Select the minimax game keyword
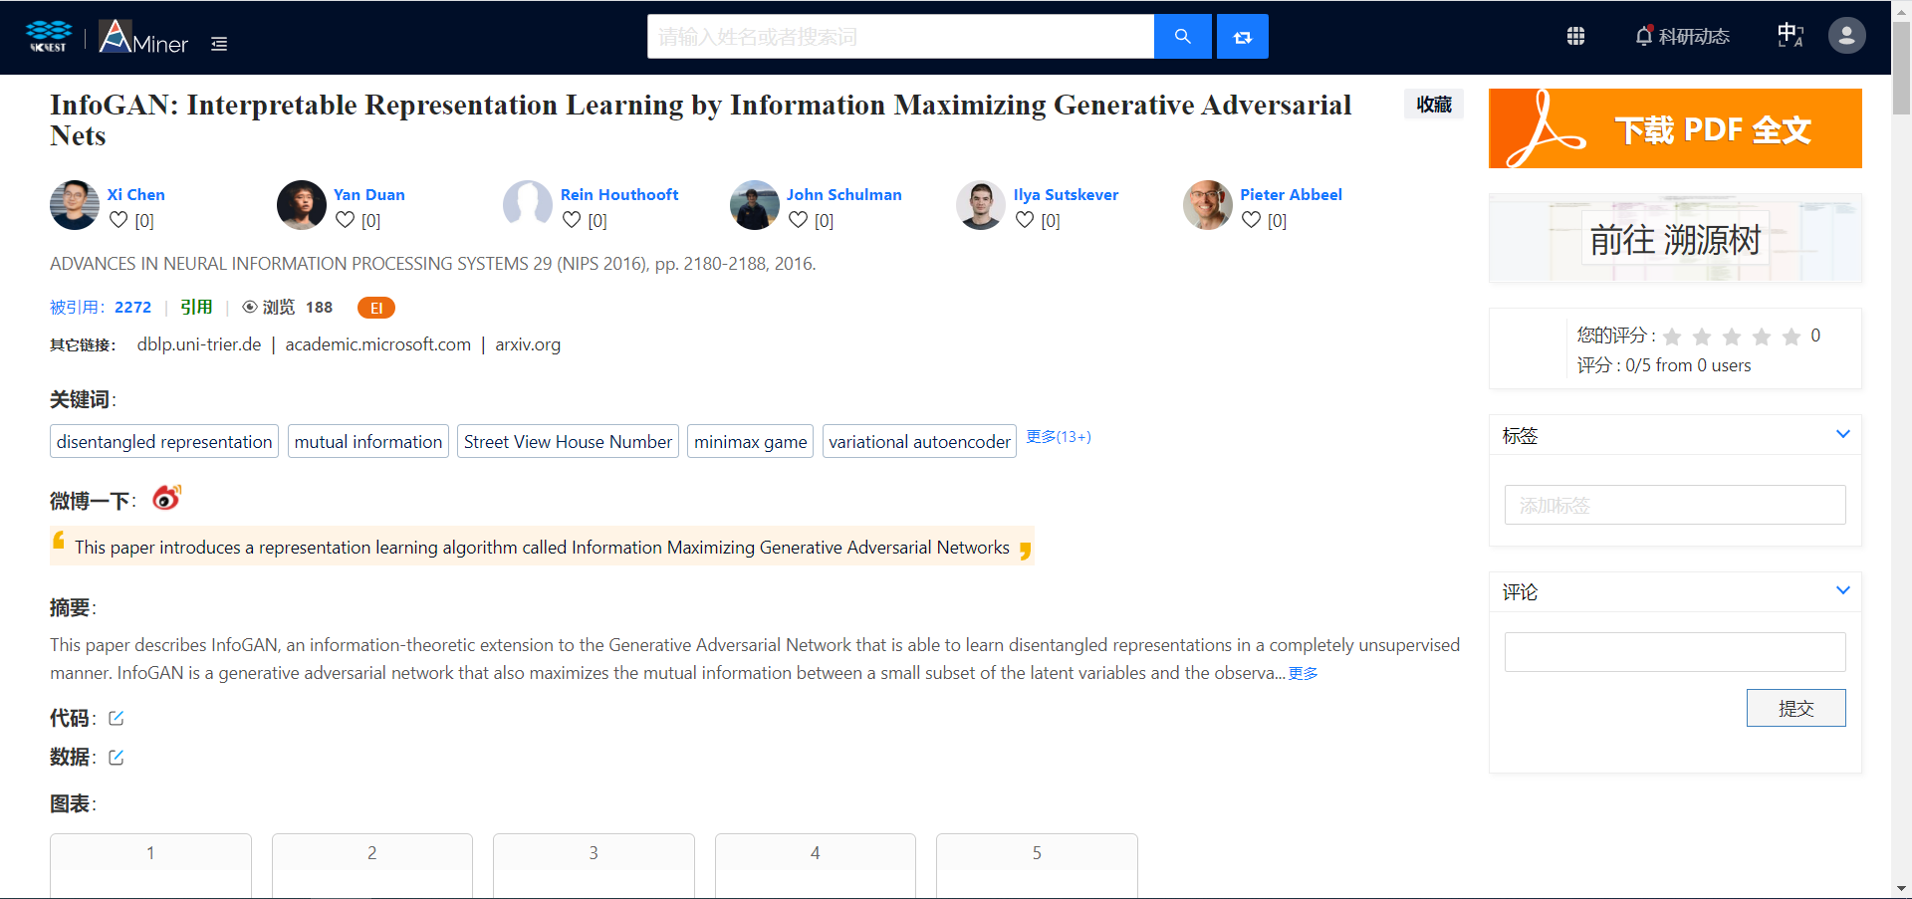The width and height of the screenshot is (1912, 899). [x=751, y=442]
